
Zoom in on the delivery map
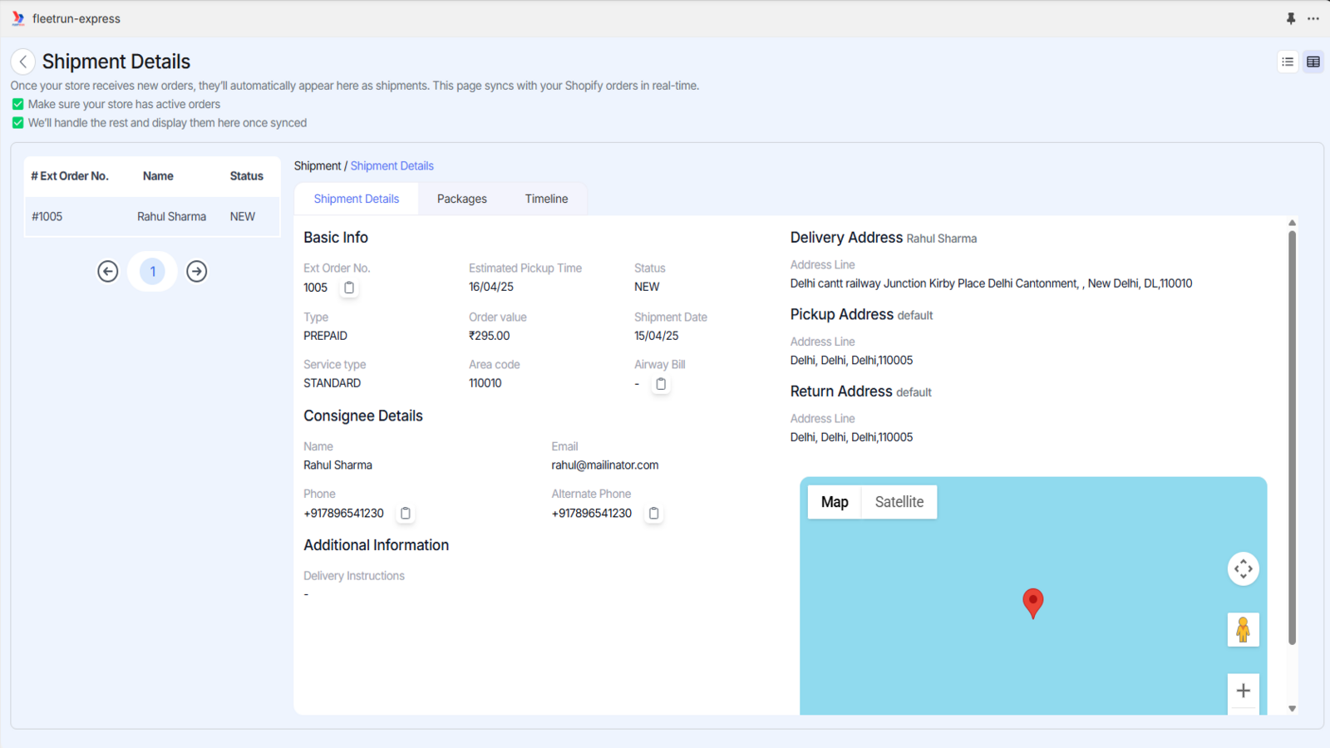pyautogui.click(x=1244, y=690)
